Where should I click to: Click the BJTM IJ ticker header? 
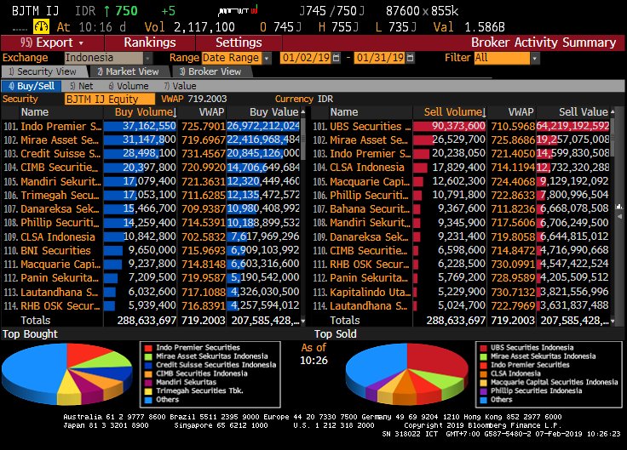(x=35, y=11)
